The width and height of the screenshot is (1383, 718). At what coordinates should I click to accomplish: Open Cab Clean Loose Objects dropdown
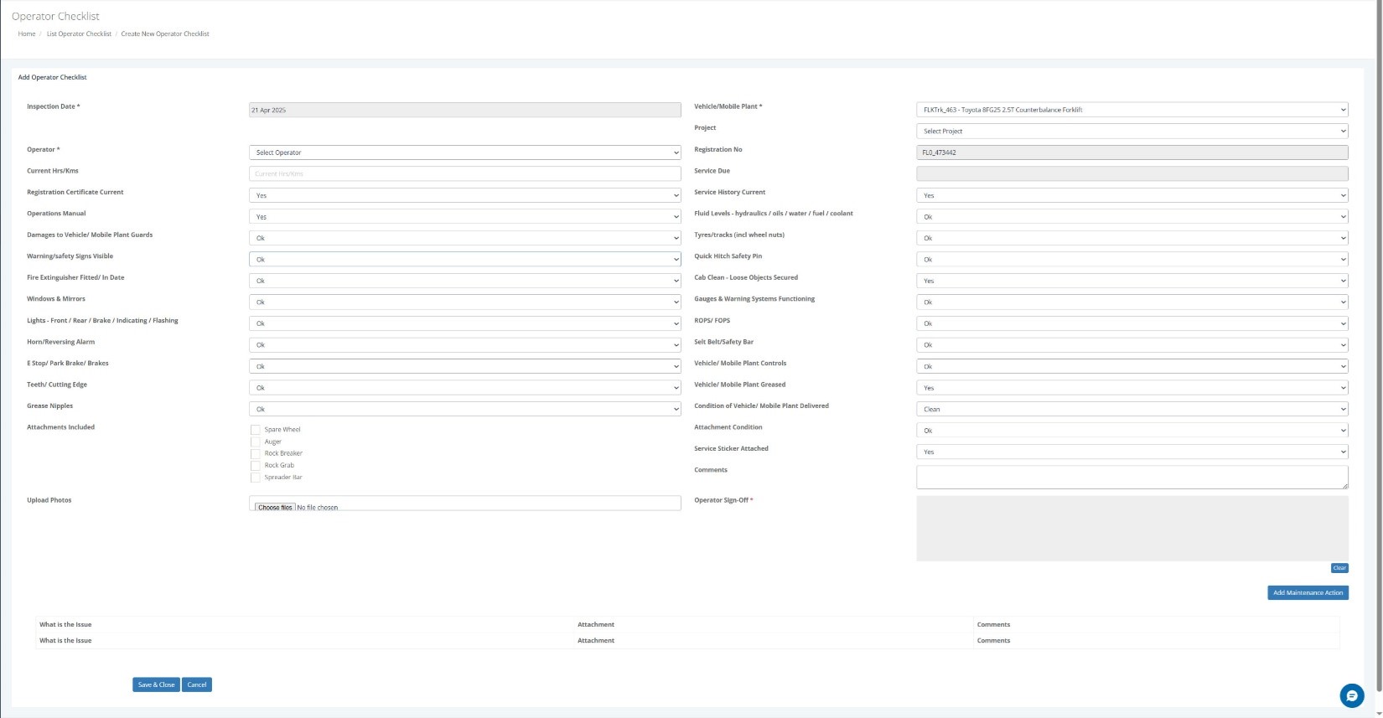click(x=1132, y=281)
